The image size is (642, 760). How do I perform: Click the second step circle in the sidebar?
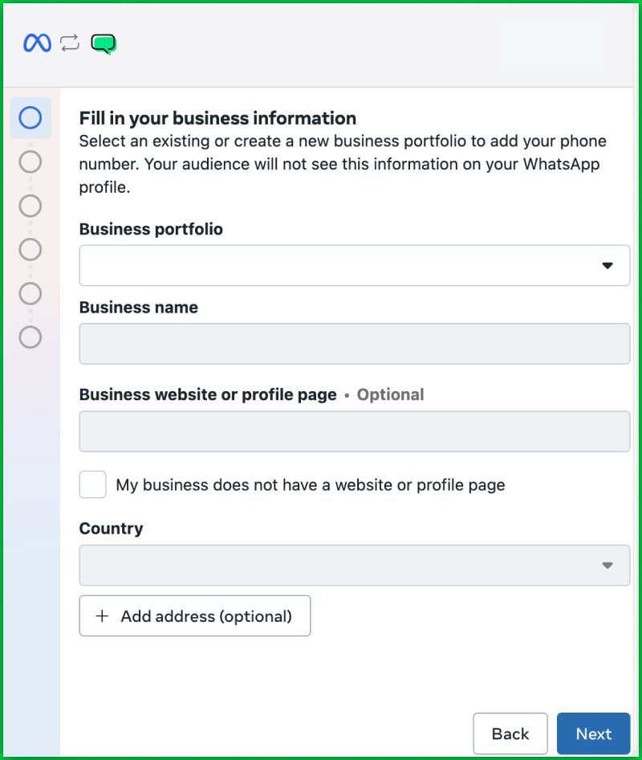point(30,161)
